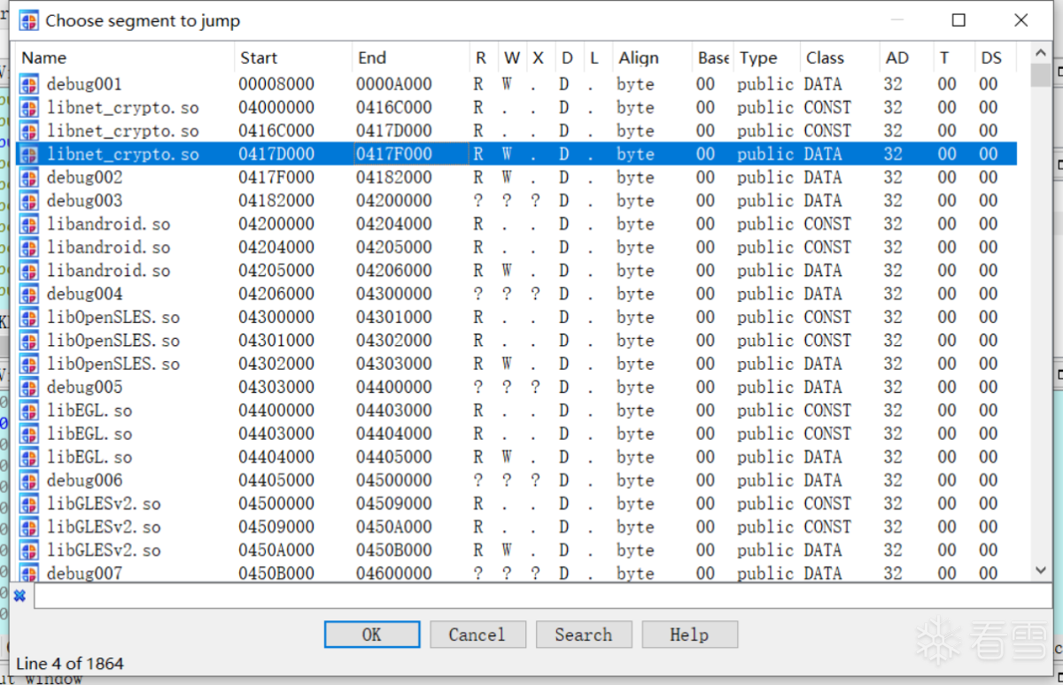The width and height of the screenshot is (1063, 685).
Task: Click the icon of libEGL.so at 04400000
Action: 29,411
